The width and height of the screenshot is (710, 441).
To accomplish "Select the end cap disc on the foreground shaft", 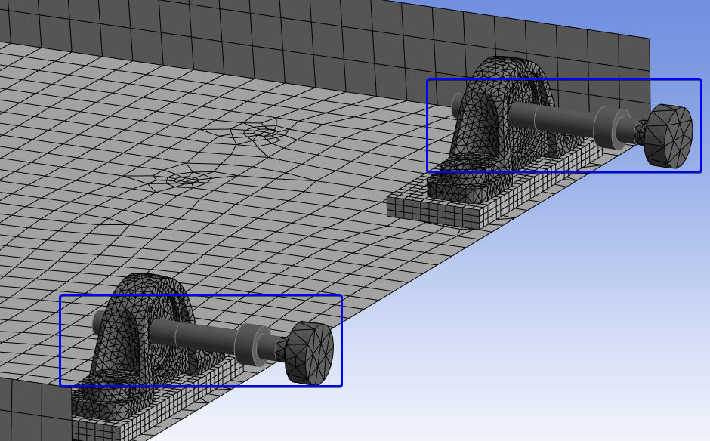I will point(310,353).
